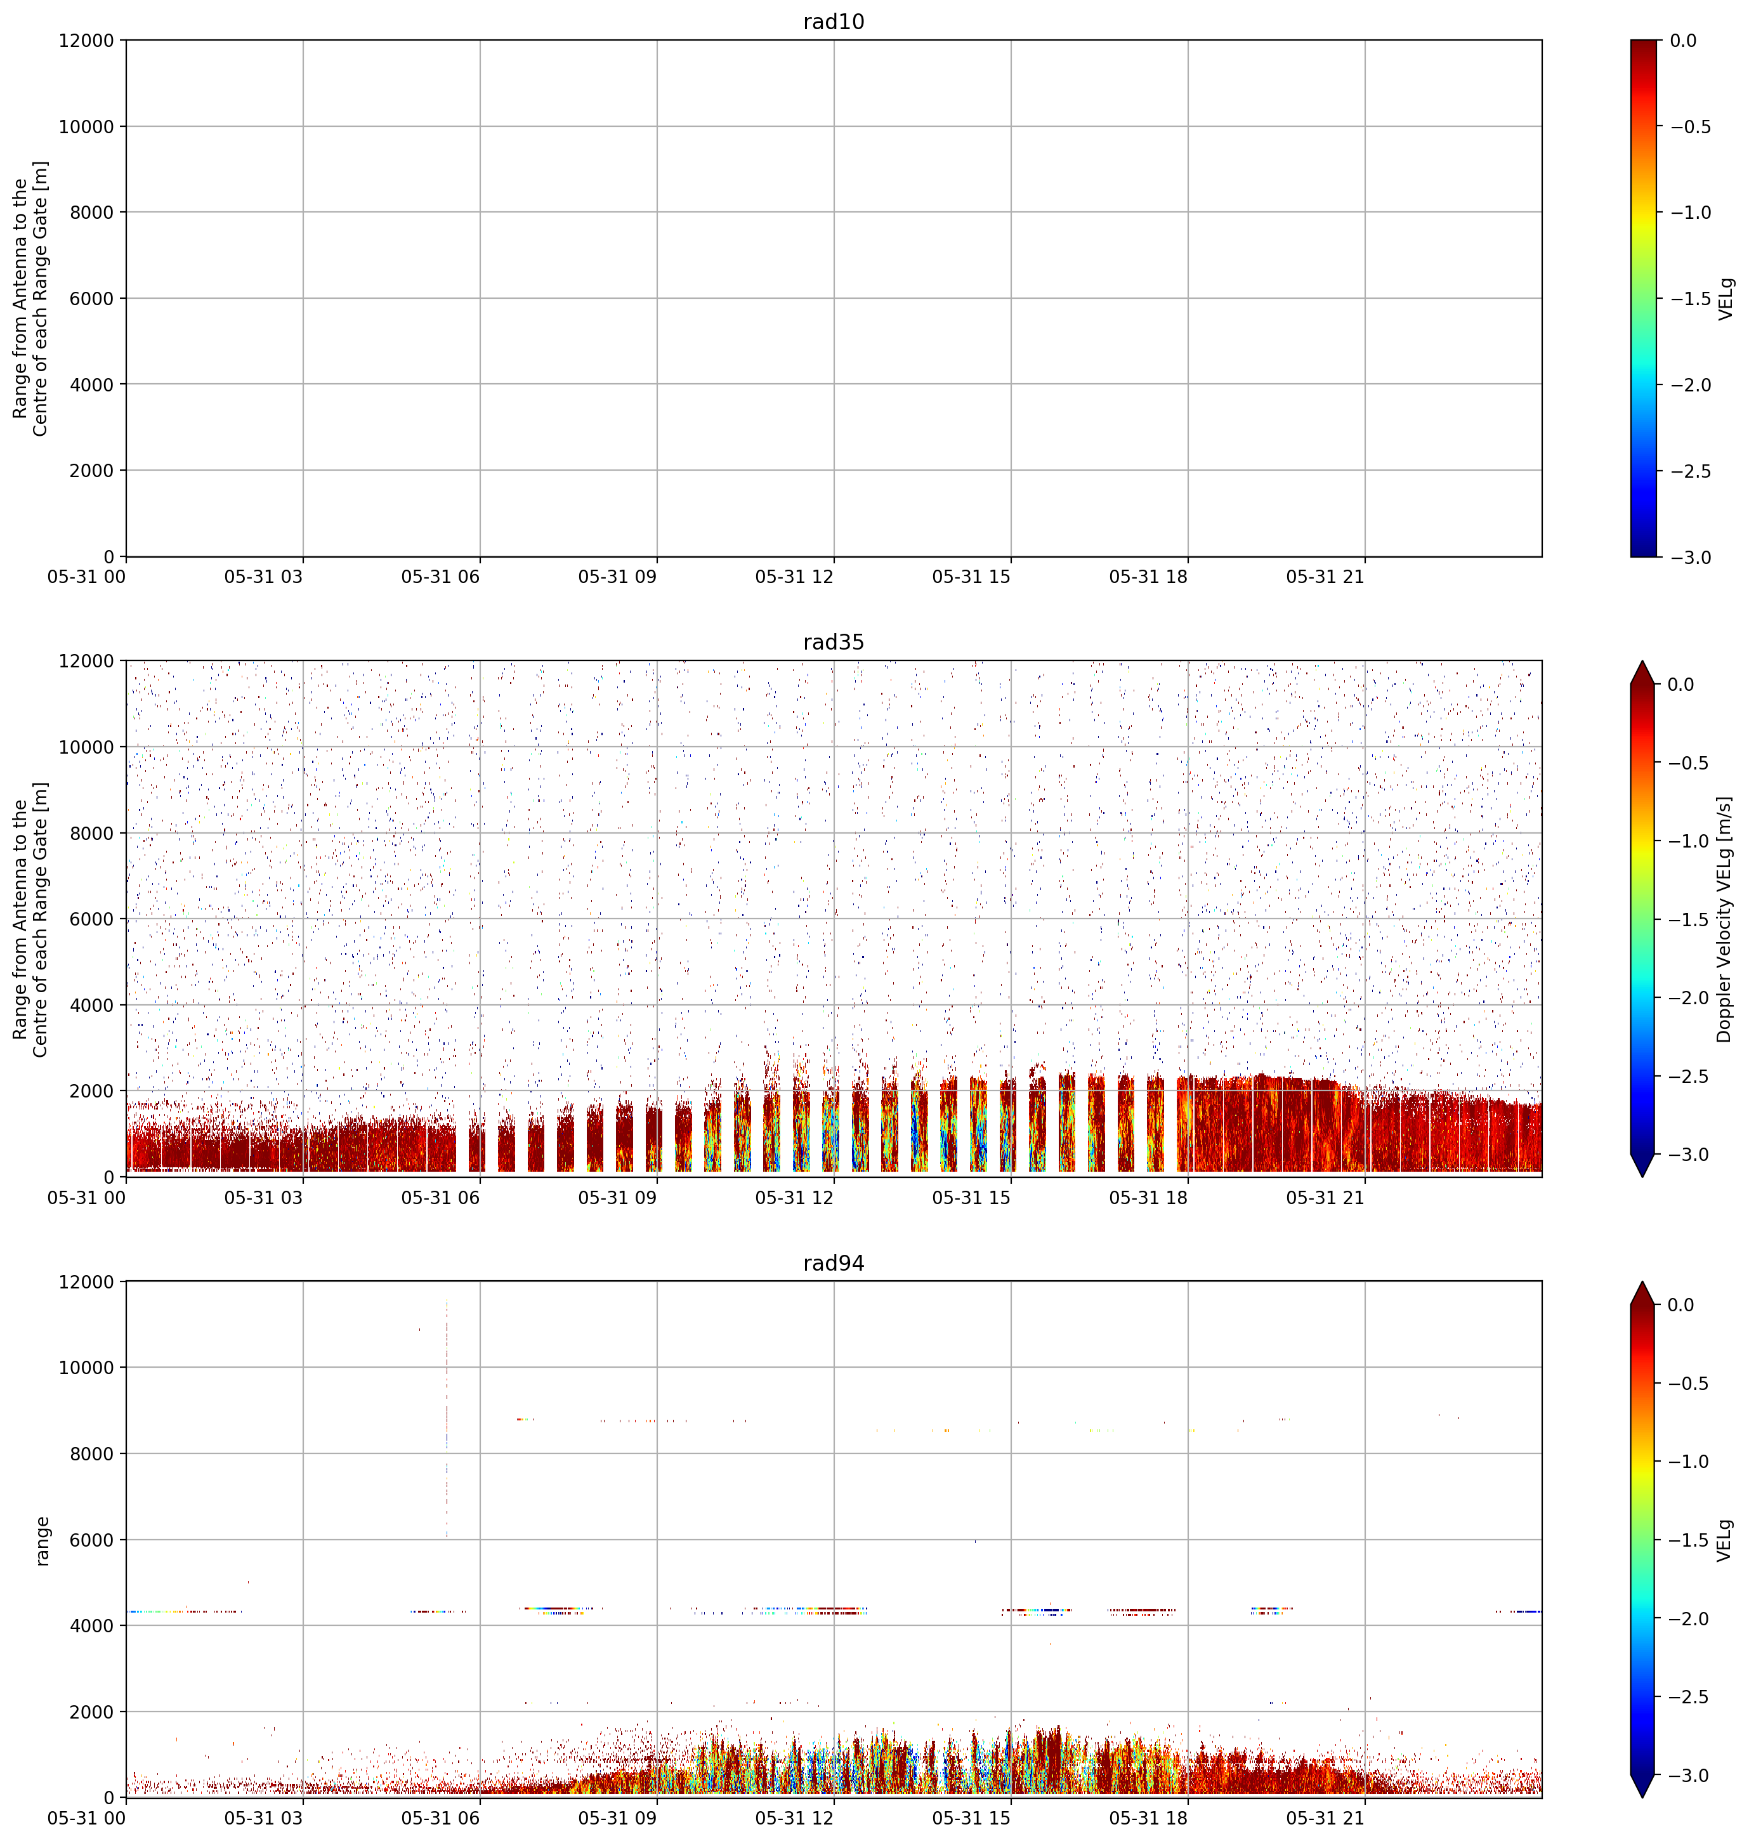Click the -1.5 tick on rad35 colorbar
The width and height of the screenshot is (1749, 1841).
point(1689,920)
